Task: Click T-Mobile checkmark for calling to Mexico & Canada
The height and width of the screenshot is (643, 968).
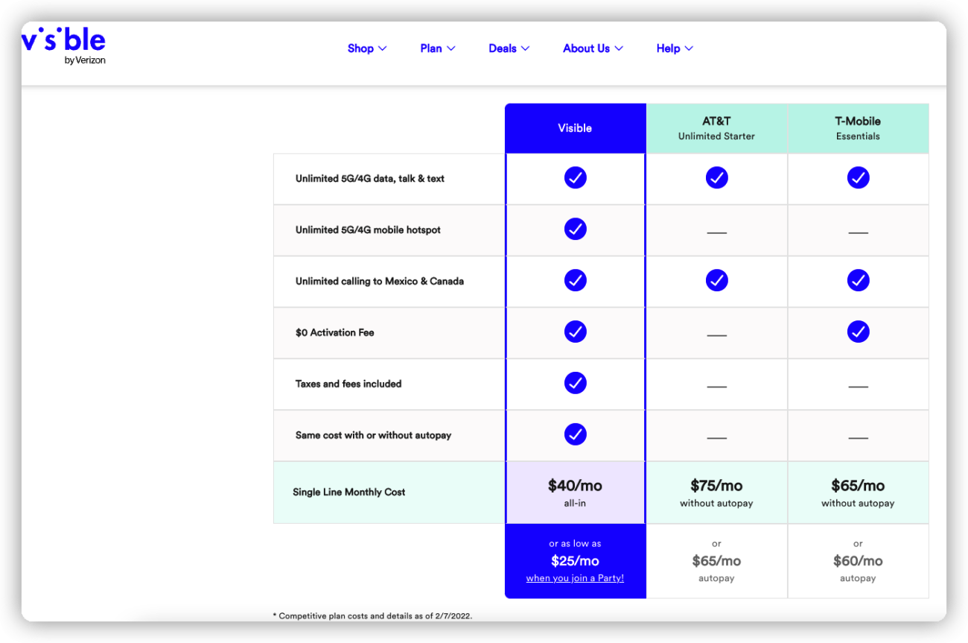Action: click(858, 280)
